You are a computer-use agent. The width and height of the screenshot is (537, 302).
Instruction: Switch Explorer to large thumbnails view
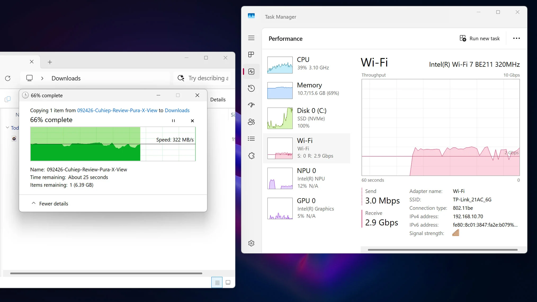pyautogui.click(x=228, y=282)
